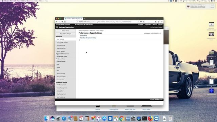The height and width of the screenshot is (122, 217).
Task: Open Timer/Energy Settings in sidebar
Action: click(x=62, y=42)
